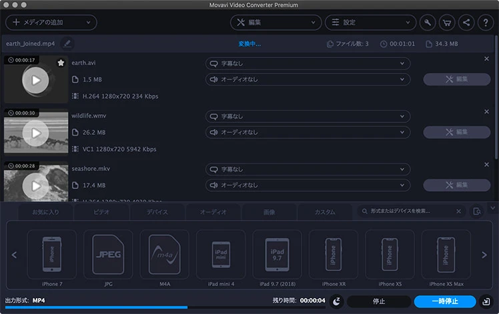
Task: Click the file list scrollbar
Action: pos(496,98)
